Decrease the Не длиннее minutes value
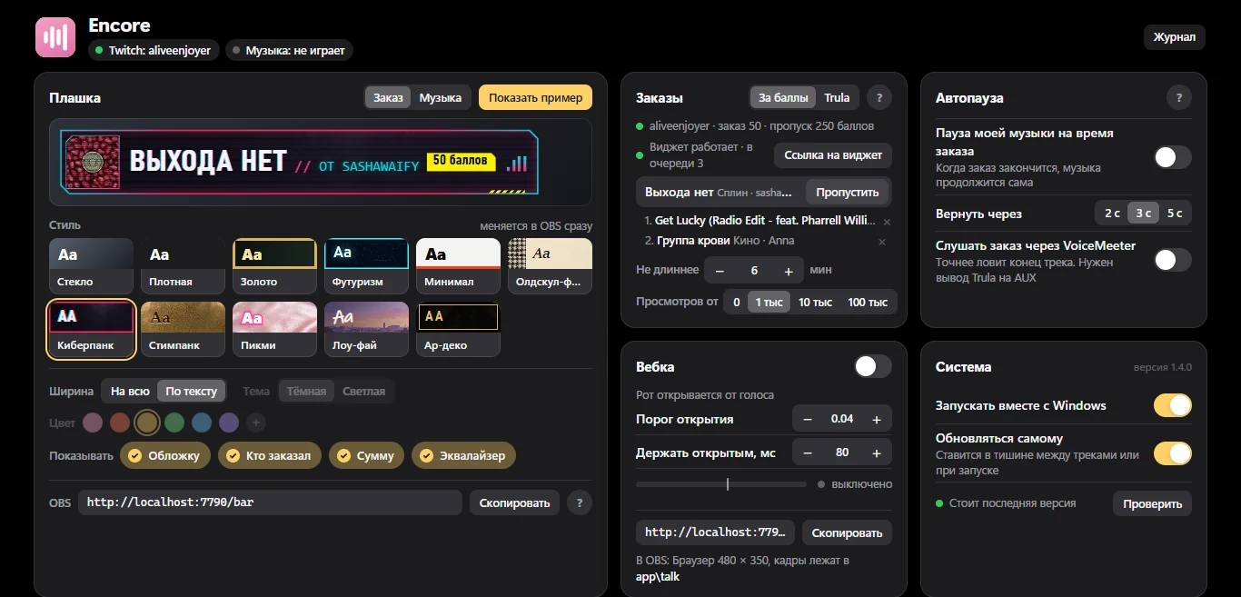Viewport: 1241px width, 597px height. point(720,271)
